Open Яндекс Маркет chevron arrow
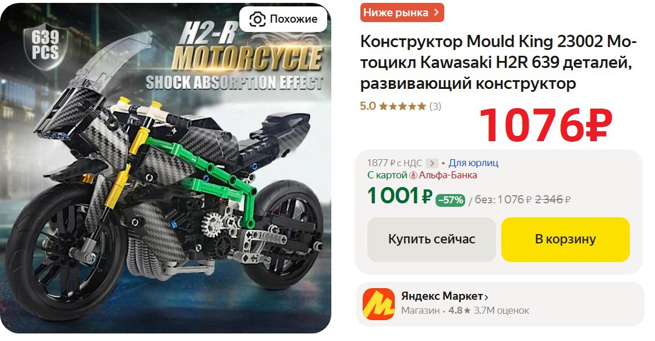 tap(486, 297)
